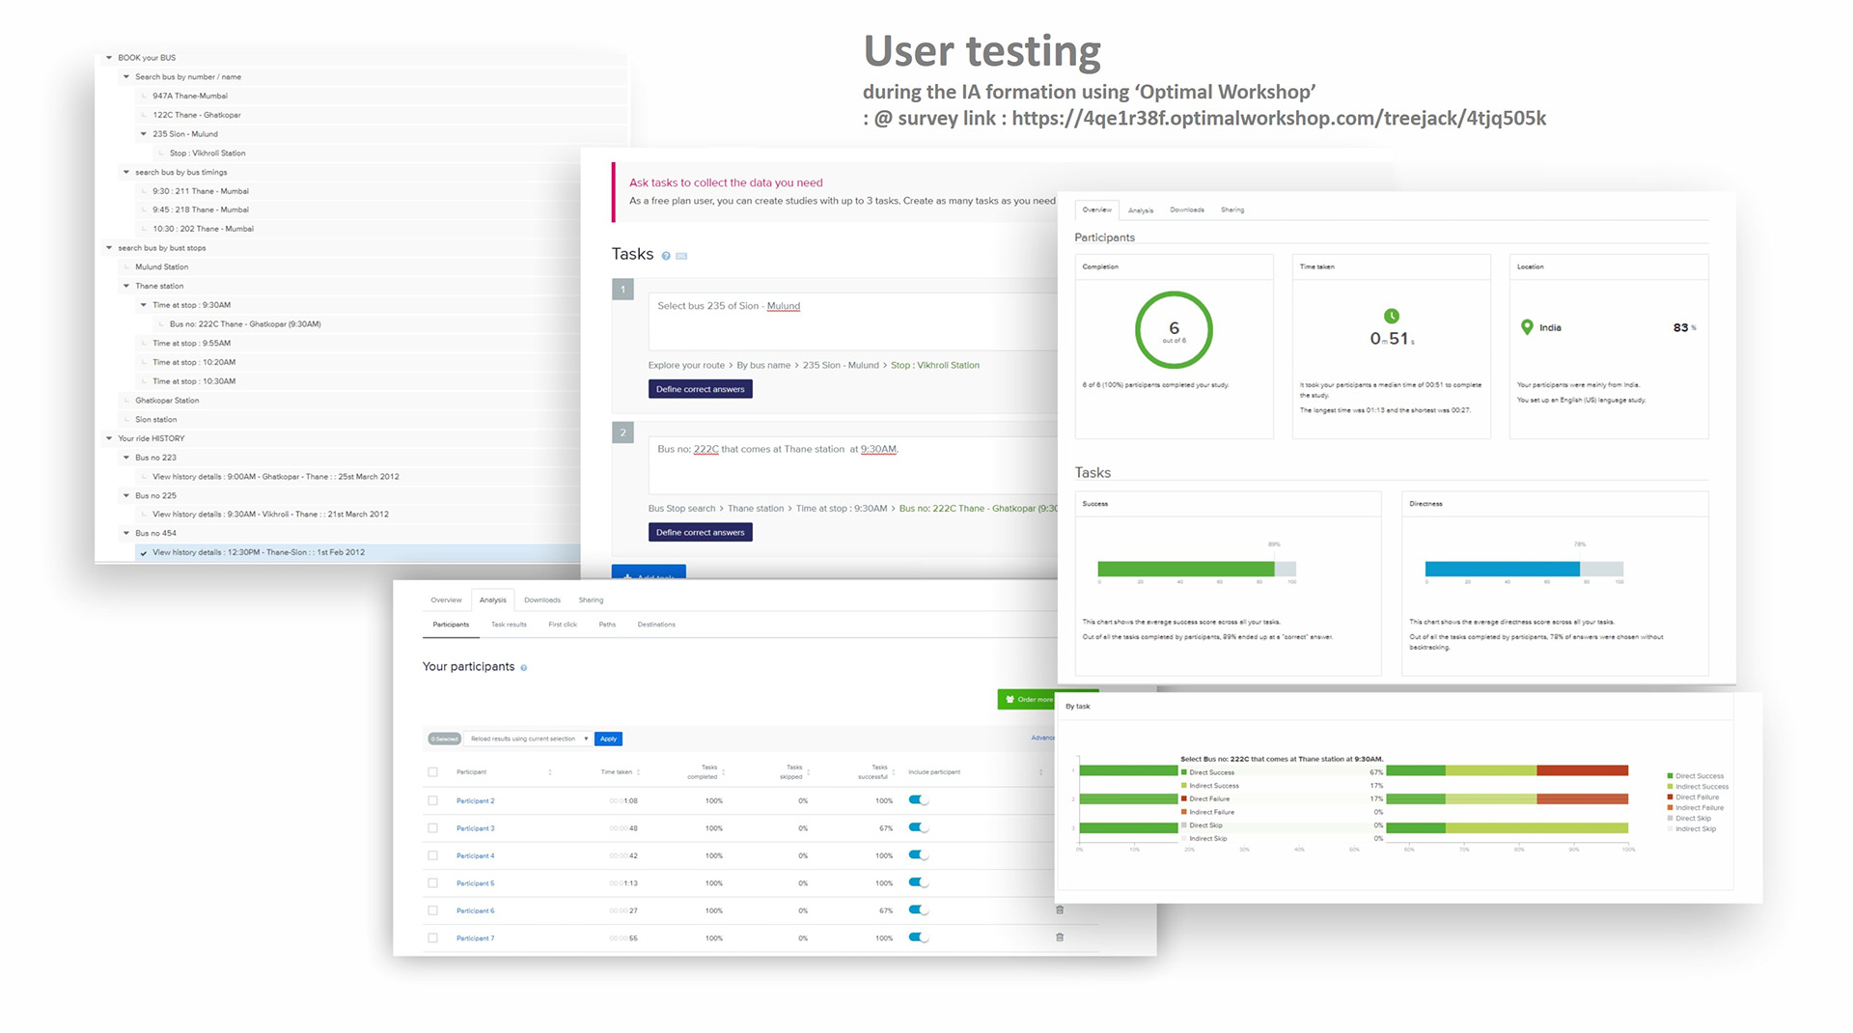Image resolution: width=1853 pixels, height=1033 pixels.
Task: Click the India location pin icon
Action: pyautogui.click(x=1527, y=327)
